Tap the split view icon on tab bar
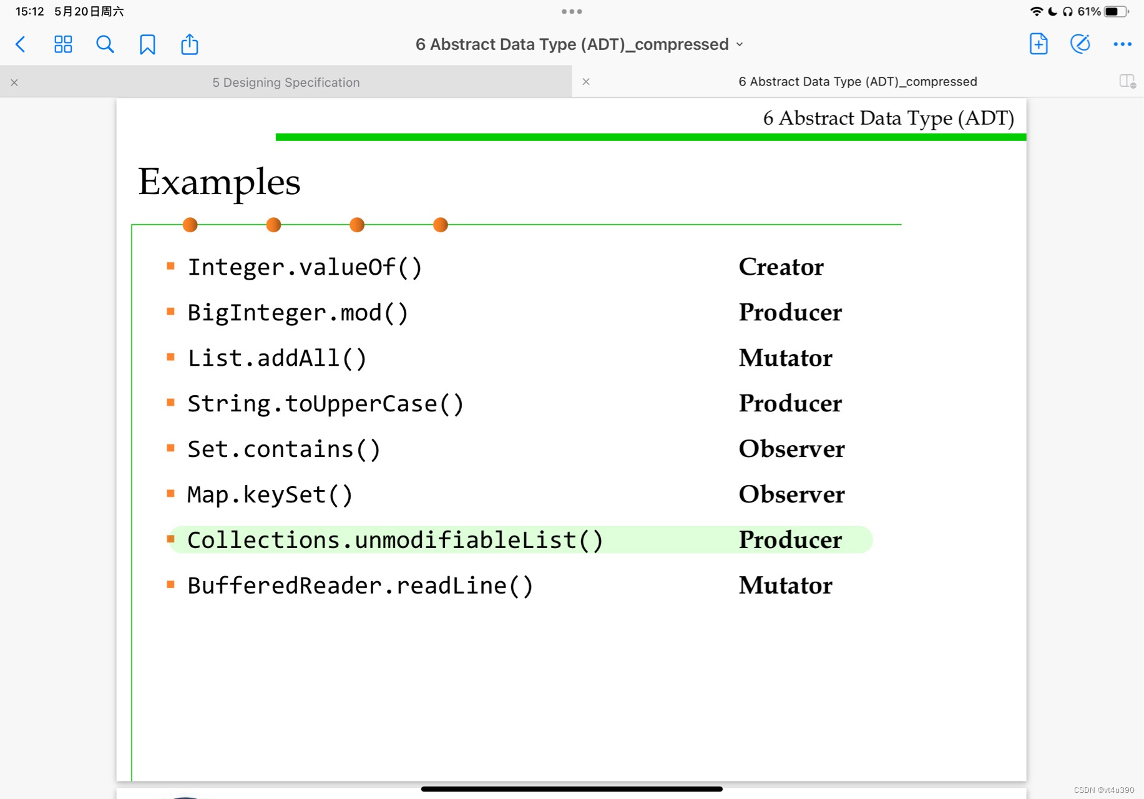Viewport: 1144px width, 799px height. 1127,81
